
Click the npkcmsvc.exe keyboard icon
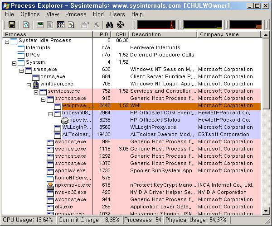click(x=50, y=186)
